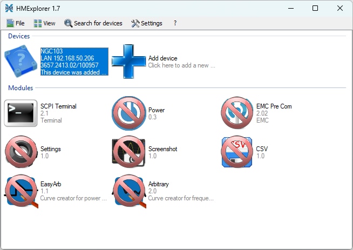Click the LAN 192.168.50.206 address line

[67, 58]
